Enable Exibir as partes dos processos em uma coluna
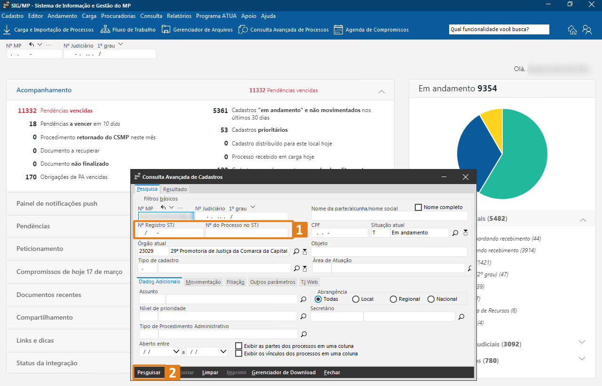This screenshot has height=386, width=602. 239,346
